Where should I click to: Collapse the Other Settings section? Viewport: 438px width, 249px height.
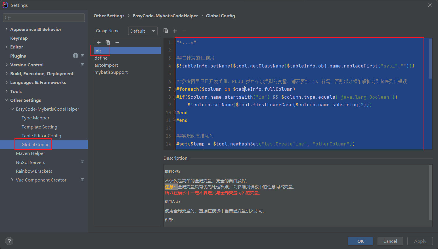(7, 100)
